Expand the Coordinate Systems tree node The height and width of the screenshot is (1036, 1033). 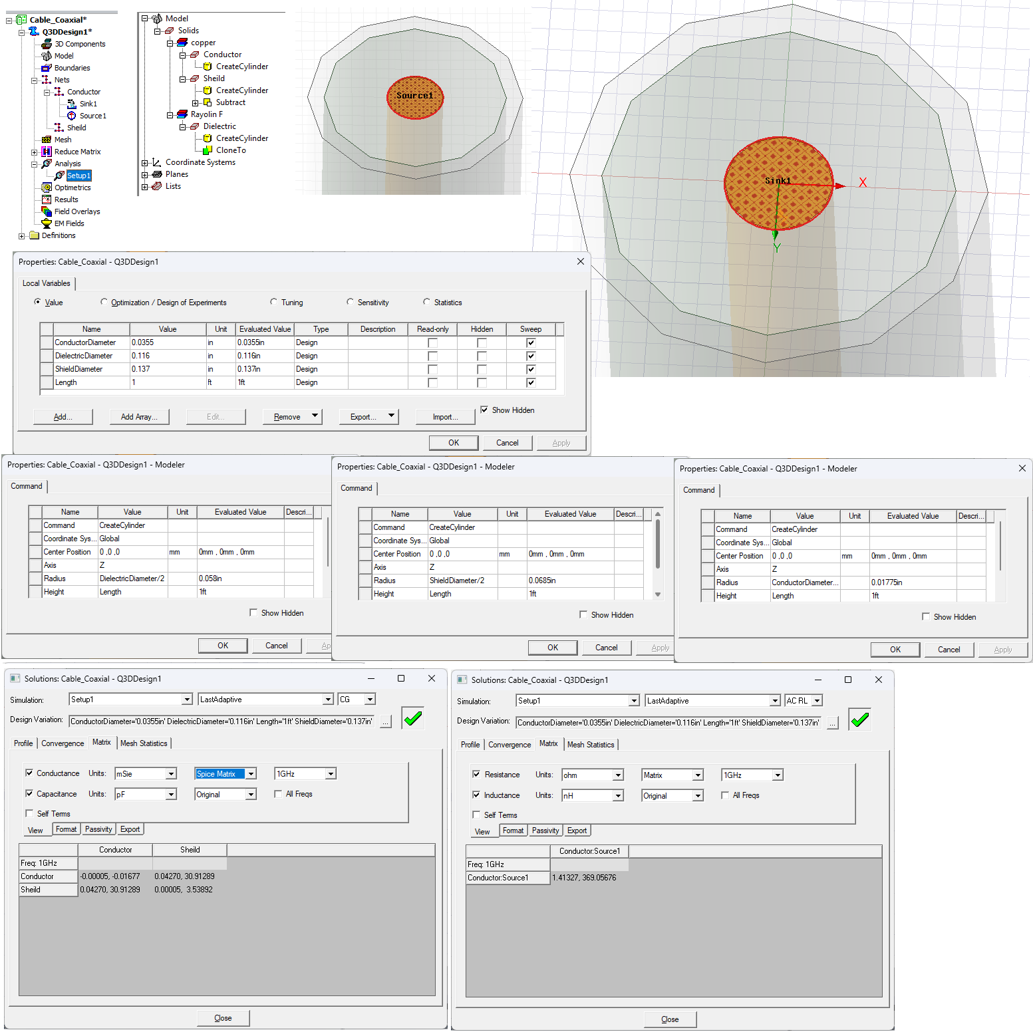pyautogui.click(x=145, y=163)
